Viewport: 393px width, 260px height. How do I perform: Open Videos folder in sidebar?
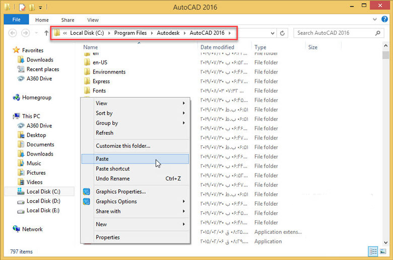point(30,182)
